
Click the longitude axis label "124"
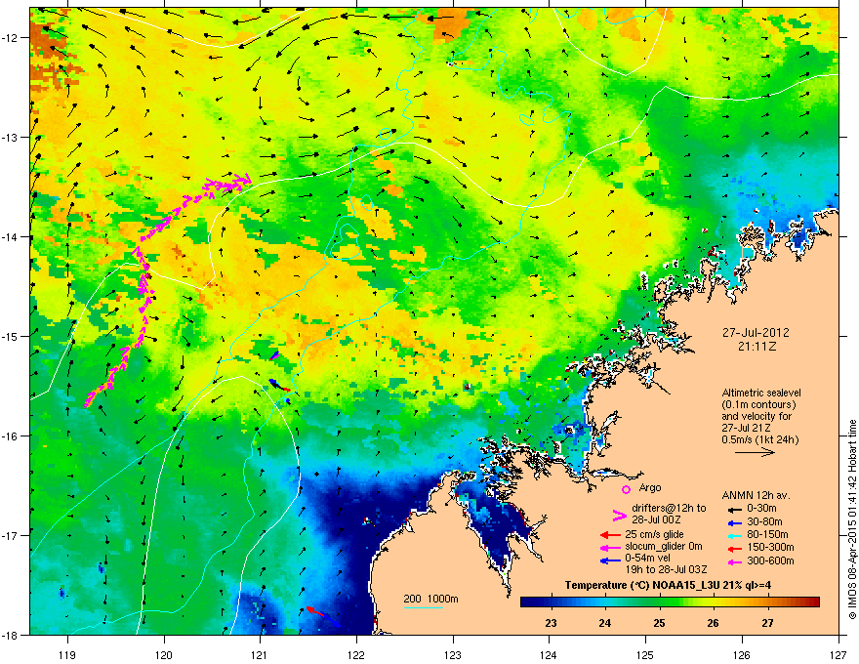click(x=549, y=654)
